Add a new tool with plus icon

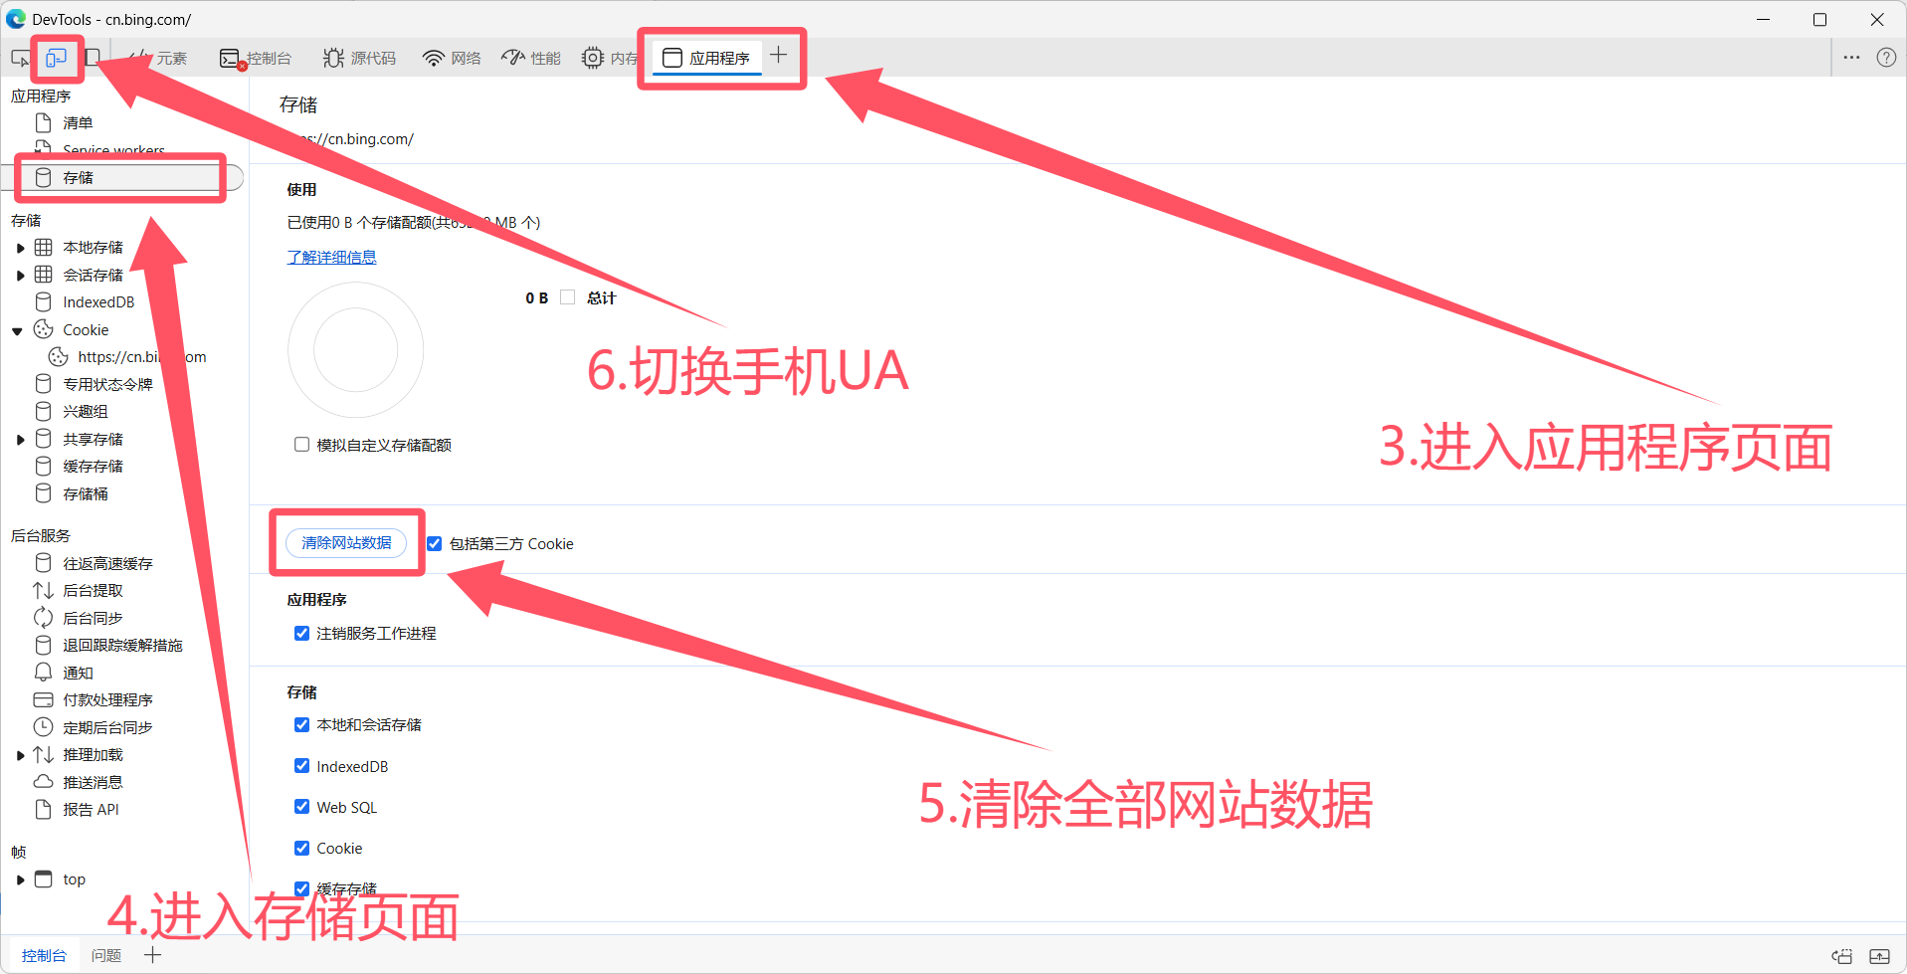point(778,56)
